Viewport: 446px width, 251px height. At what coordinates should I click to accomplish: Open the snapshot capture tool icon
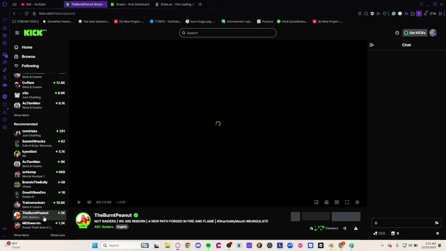click(x=366, y=14)
